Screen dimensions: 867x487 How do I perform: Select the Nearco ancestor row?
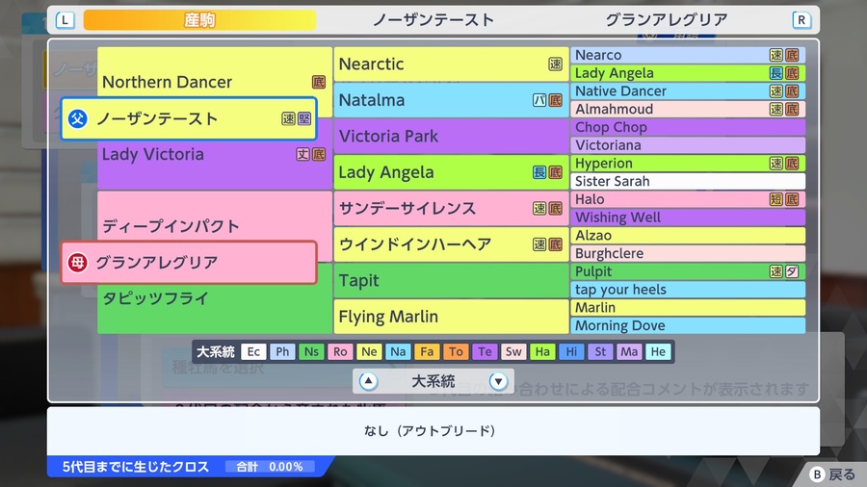(688, 55)
